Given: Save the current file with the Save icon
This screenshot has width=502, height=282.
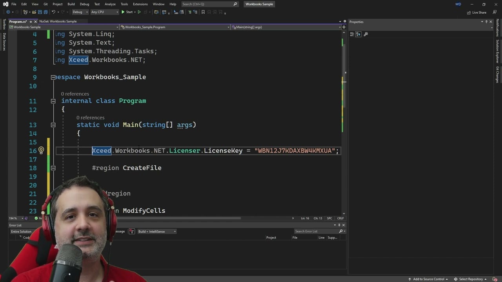Looking at the screenshot, I should click(40, 12).
